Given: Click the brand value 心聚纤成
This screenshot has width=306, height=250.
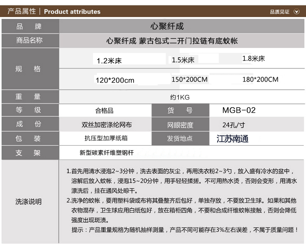Looking at the screenshot, I should (167, 26).
